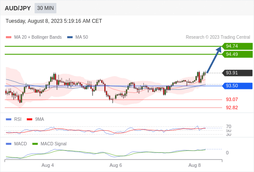Click the MACD 0 axis value

tap(227, 153)
